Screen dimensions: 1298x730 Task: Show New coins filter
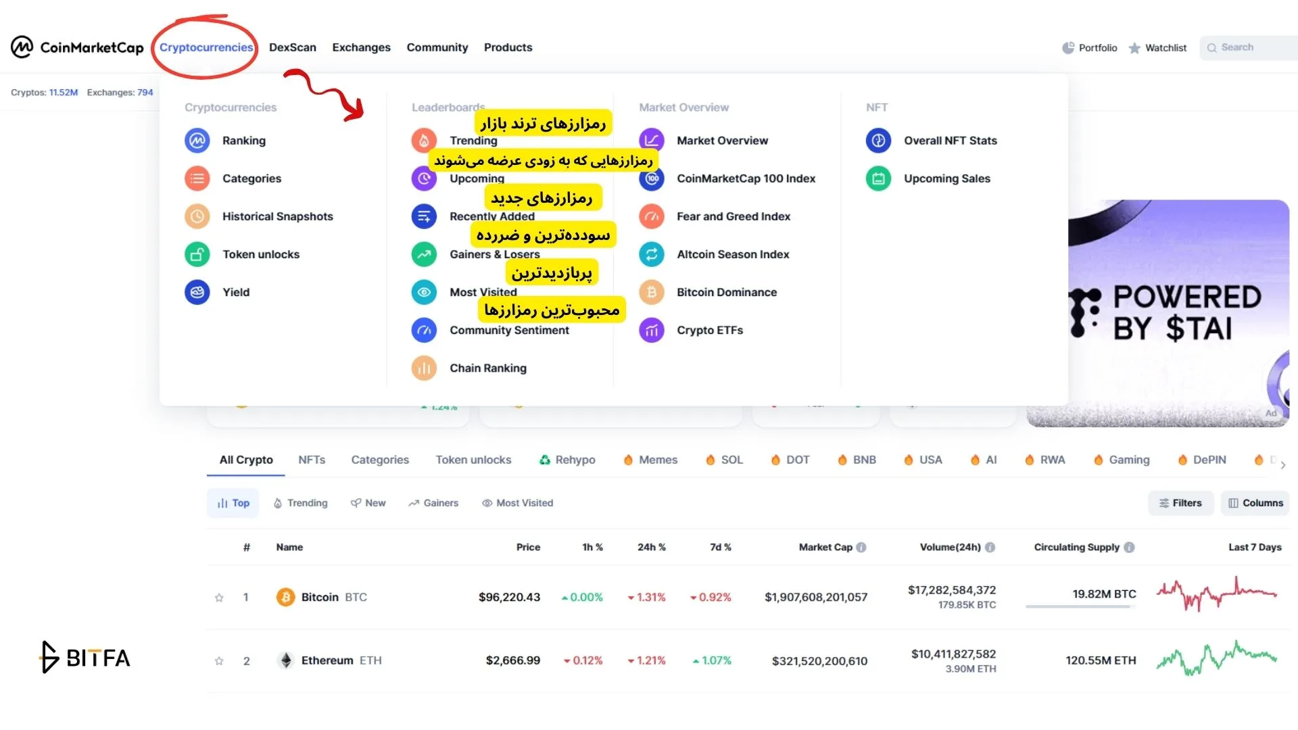click(x=368, y=503)
